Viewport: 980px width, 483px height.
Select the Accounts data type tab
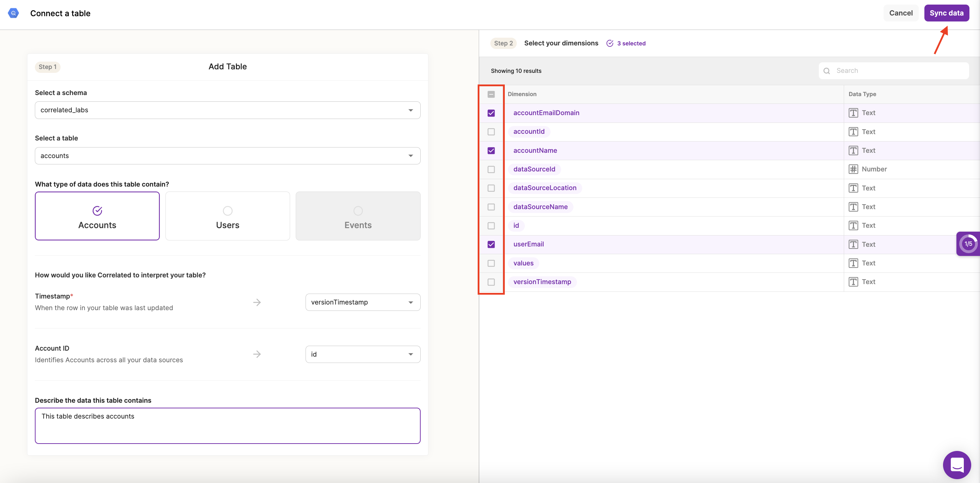click(98, 216)
